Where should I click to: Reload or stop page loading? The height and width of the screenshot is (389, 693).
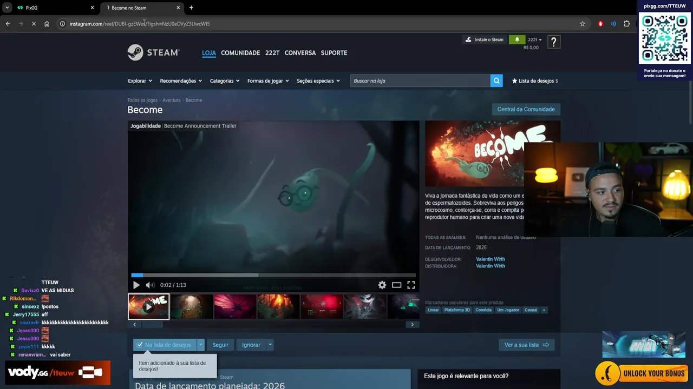[34, 24]
